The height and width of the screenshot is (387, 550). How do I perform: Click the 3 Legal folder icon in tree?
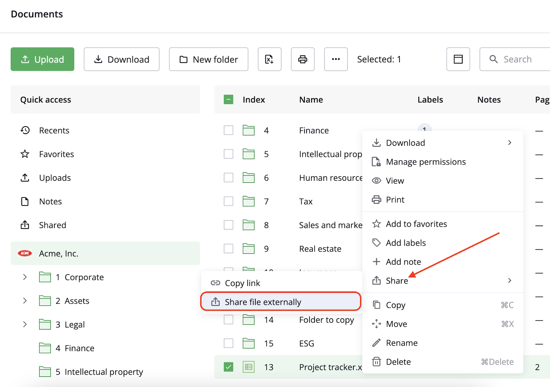point(45,324)
